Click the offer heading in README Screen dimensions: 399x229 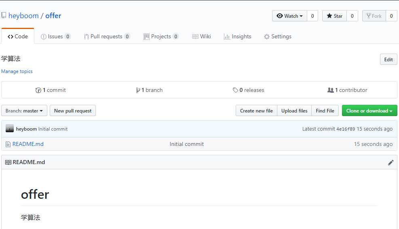tap(35, 194)
